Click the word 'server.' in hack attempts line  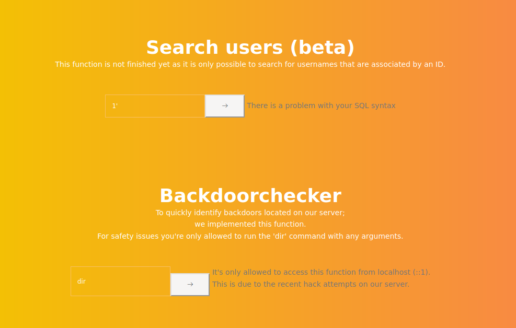(398, 284)
